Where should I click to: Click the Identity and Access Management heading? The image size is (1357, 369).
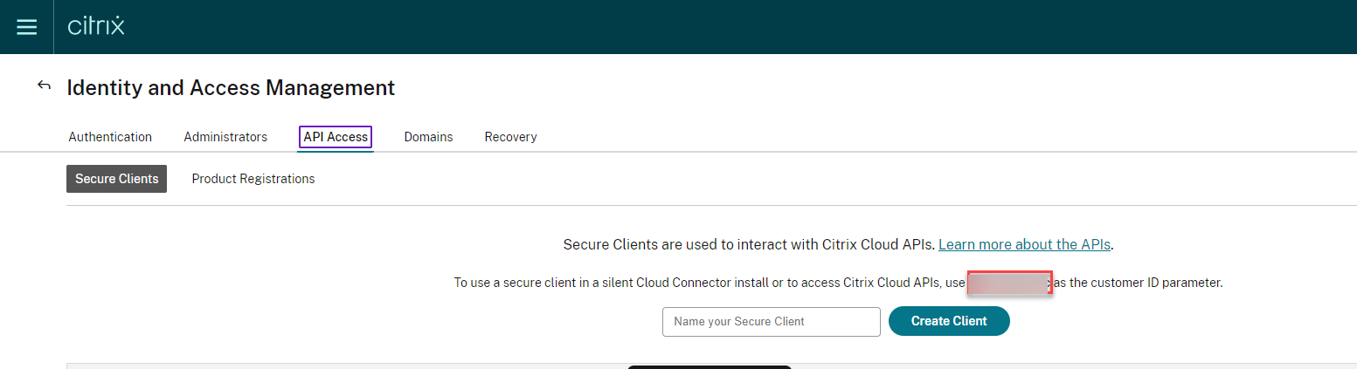point(231,88)
